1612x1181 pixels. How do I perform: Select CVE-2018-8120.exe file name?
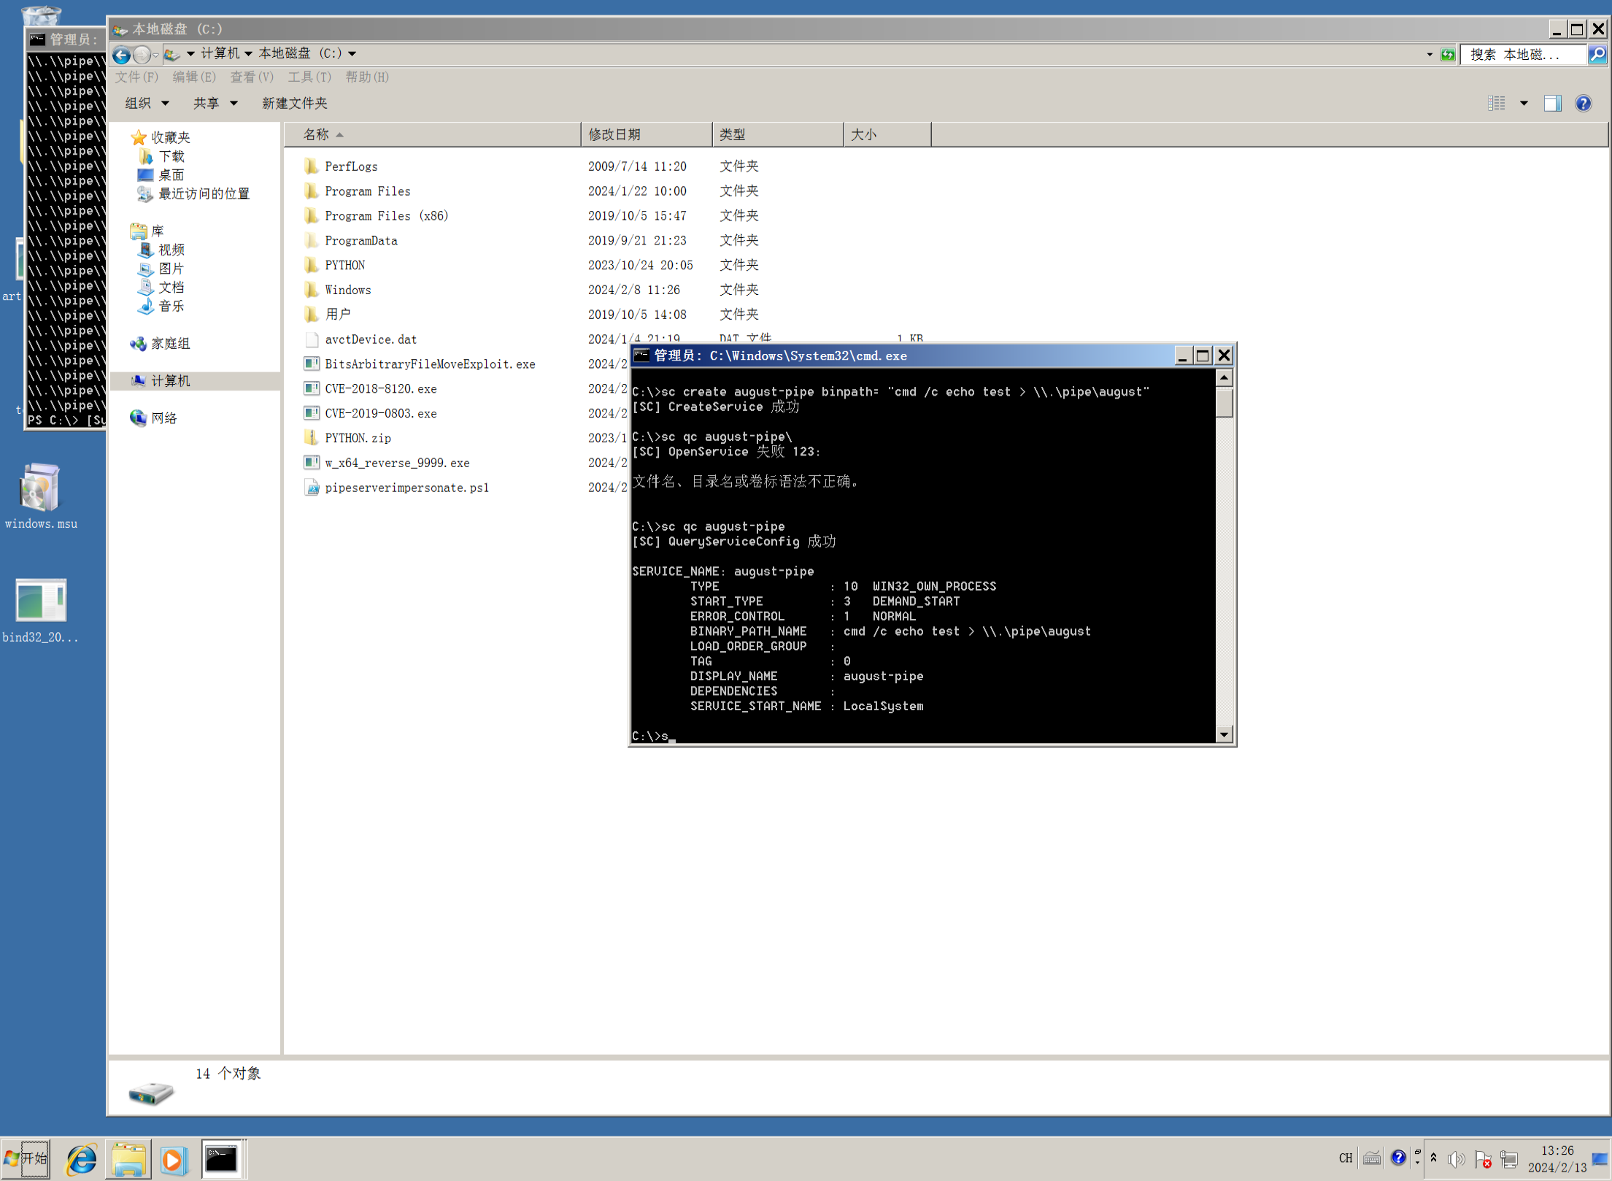[x=381, y=389]
